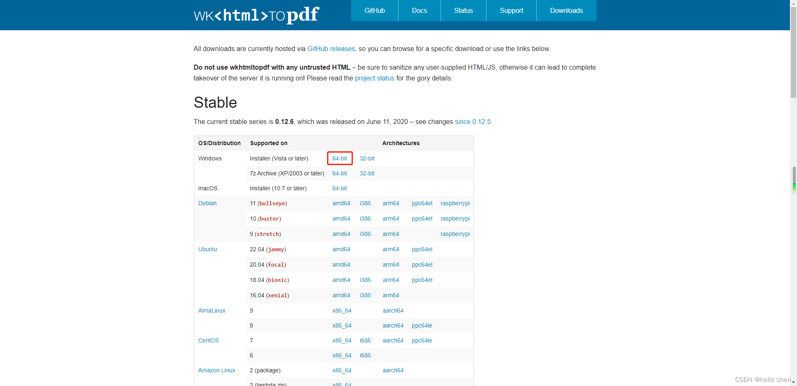Select the Downloads nav item

coord(566,10)
